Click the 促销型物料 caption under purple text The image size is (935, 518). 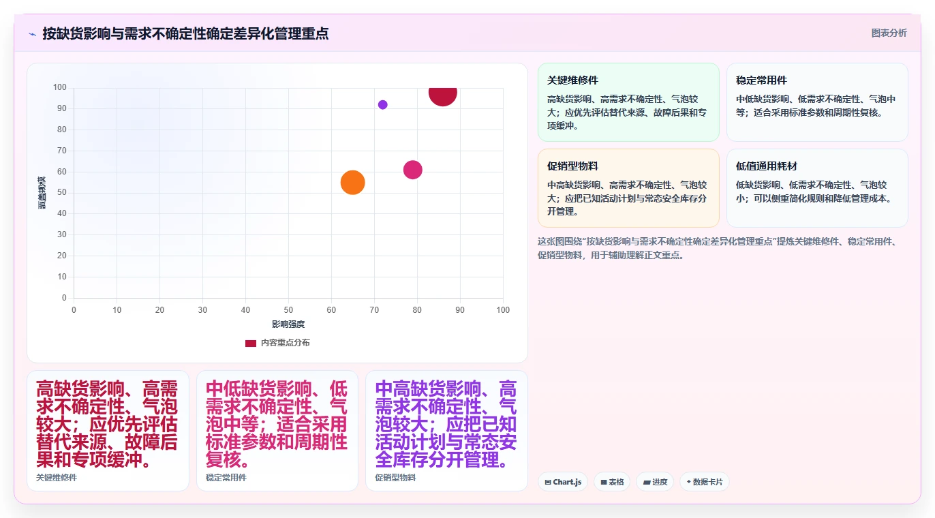[x=395, y=478]
